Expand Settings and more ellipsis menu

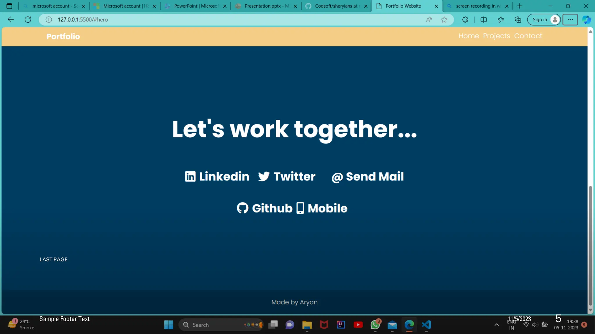point(570,20)
